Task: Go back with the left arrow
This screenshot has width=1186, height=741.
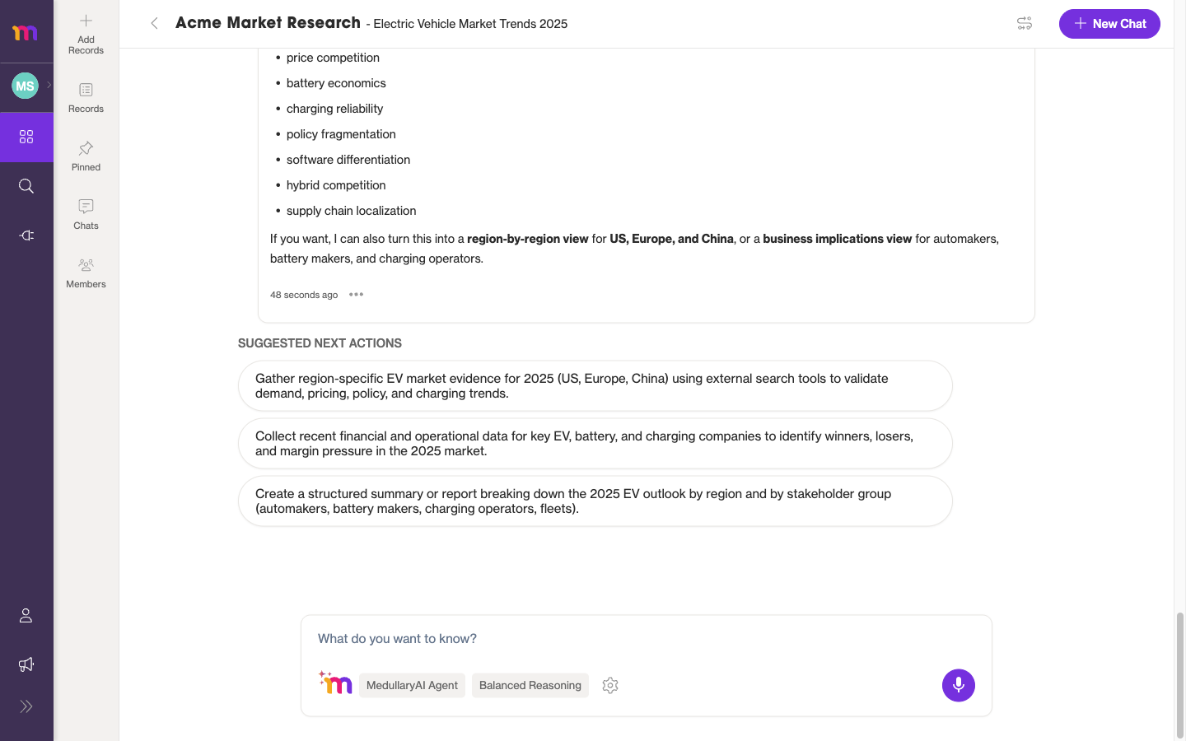Action: point(154,24)
